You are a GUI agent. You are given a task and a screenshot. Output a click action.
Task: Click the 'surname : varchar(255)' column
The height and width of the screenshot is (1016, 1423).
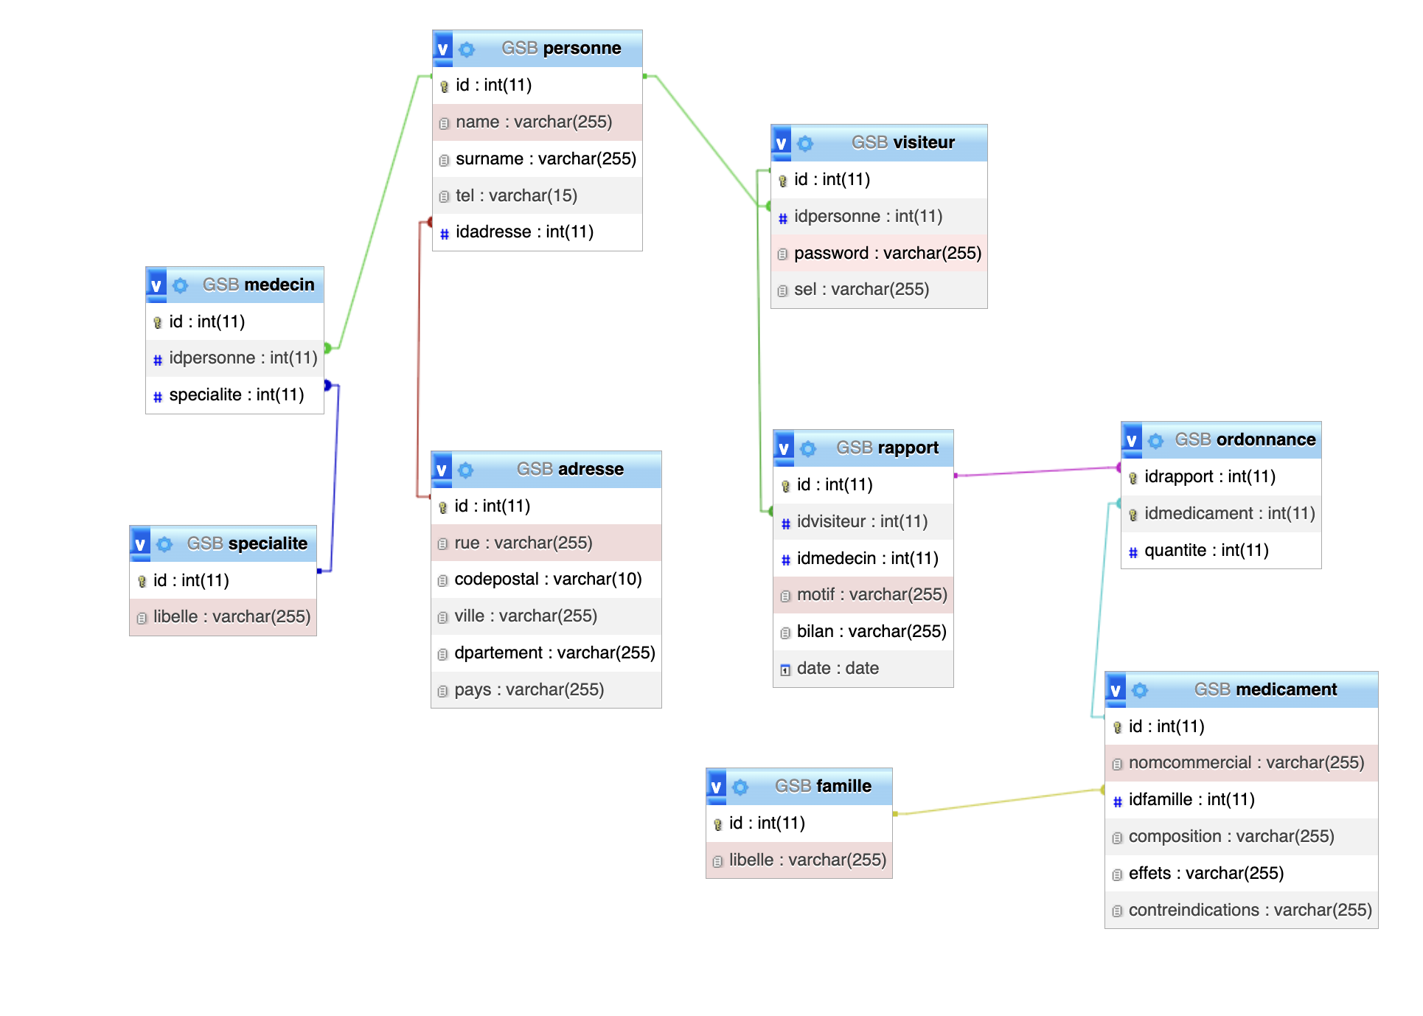[537, 159]
